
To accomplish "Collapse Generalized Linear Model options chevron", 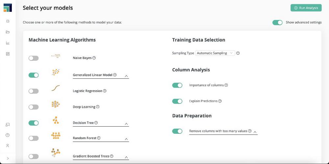I will click(x=126, y=76).
